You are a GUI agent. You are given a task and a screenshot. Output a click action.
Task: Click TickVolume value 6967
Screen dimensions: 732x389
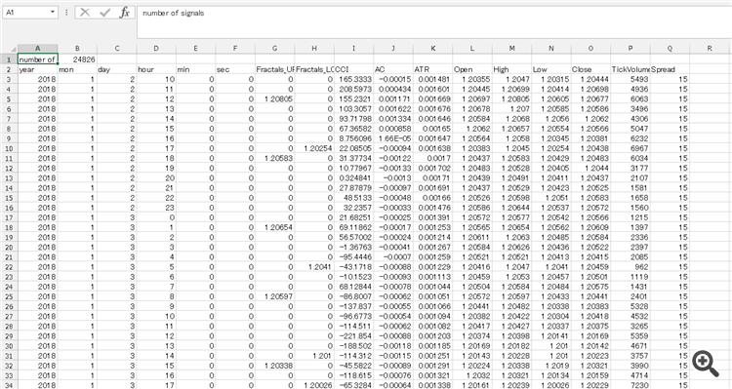pyautogui.click(x=630, y=148)
